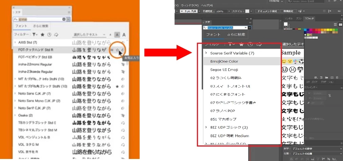Open the ウィンドウ(W) menu

pos(190,5)
